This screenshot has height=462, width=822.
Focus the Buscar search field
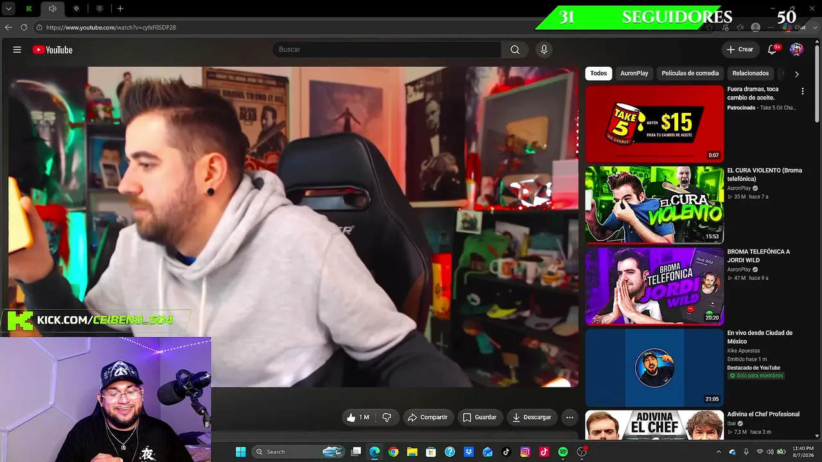tap(387, 49)
